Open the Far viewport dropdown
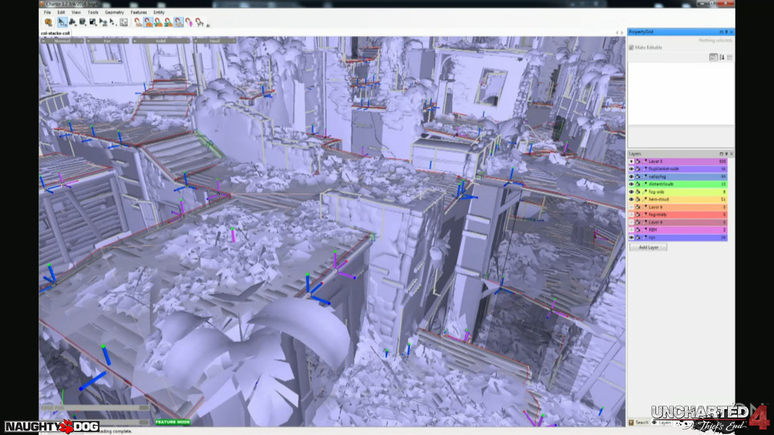 click(x=107, y=41)
